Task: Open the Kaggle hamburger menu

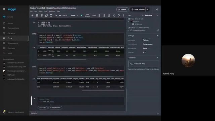Action: tap(4, 9)
